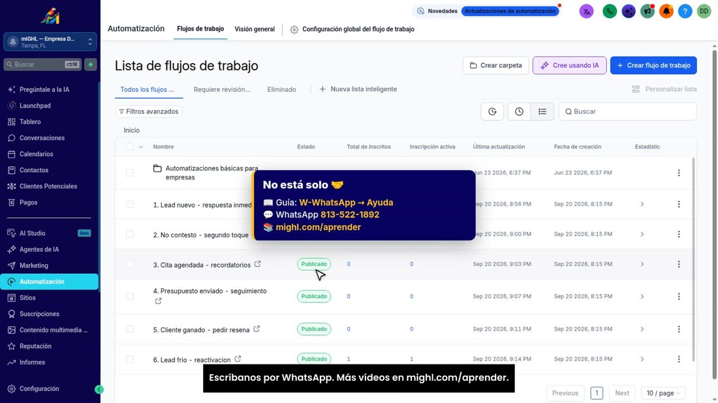Select Eliminado tab
Image resolution: width=718 pixels, height=403 pixels.
[281, 89]
